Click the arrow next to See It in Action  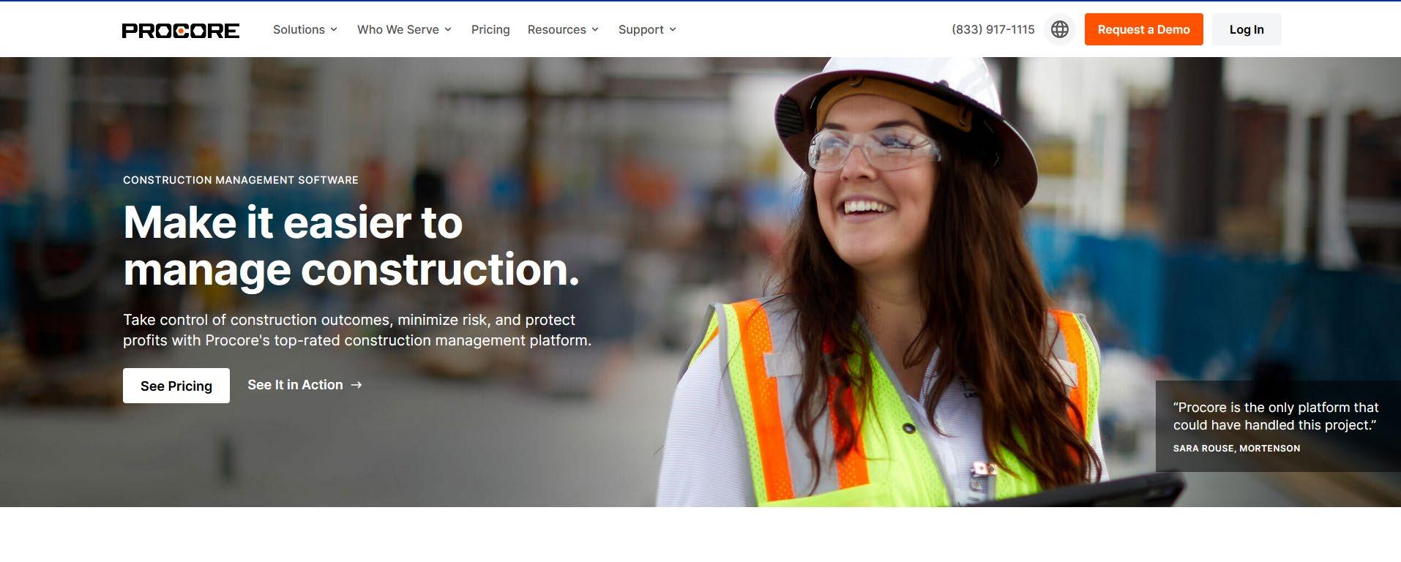pyautogui.click(x=356, y=385)
